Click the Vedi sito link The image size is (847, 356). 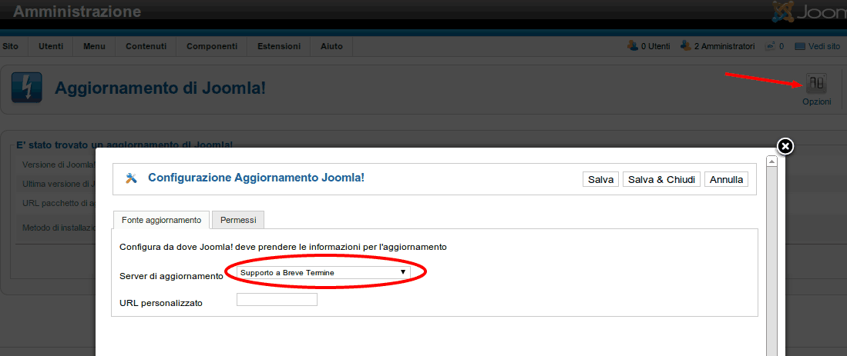817,46
